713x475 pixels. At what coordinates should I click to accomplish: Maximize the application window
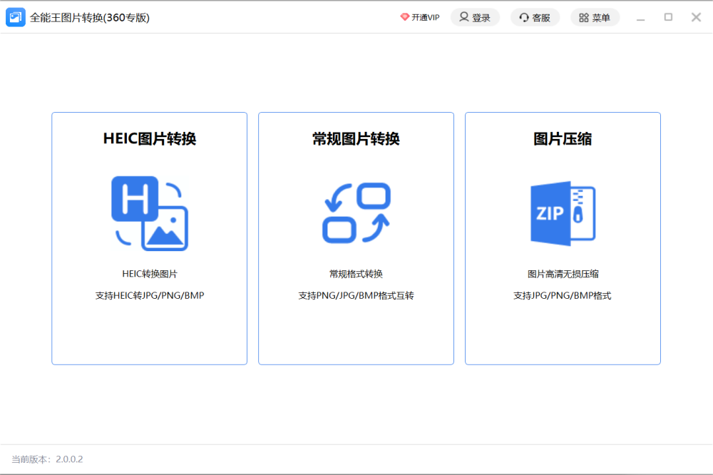click(668, 17)
